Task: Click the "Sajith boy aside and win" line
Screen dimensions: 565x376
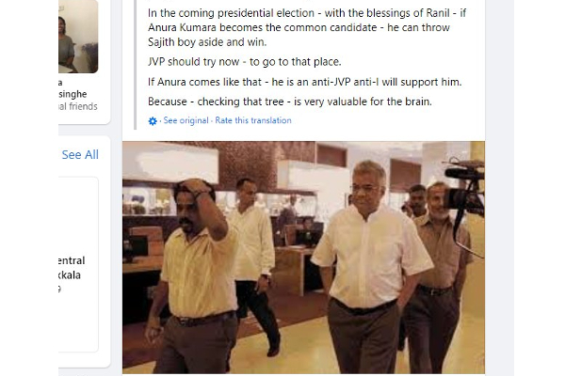Action: 207,42
